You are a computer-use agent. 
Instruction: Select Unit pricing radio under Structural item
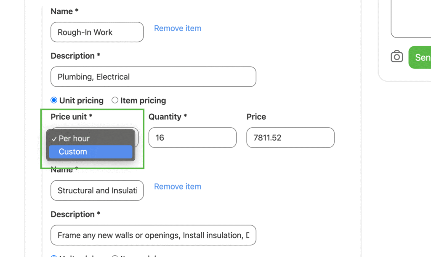(x=54, y=256)
